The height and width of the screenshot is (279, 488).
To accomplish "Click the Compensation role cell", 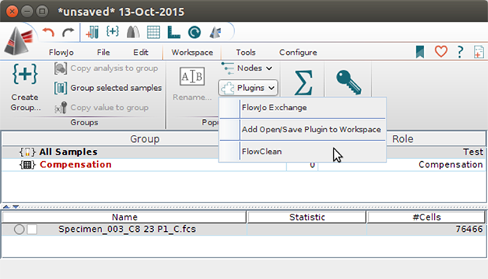I will (x=450, y=164).
